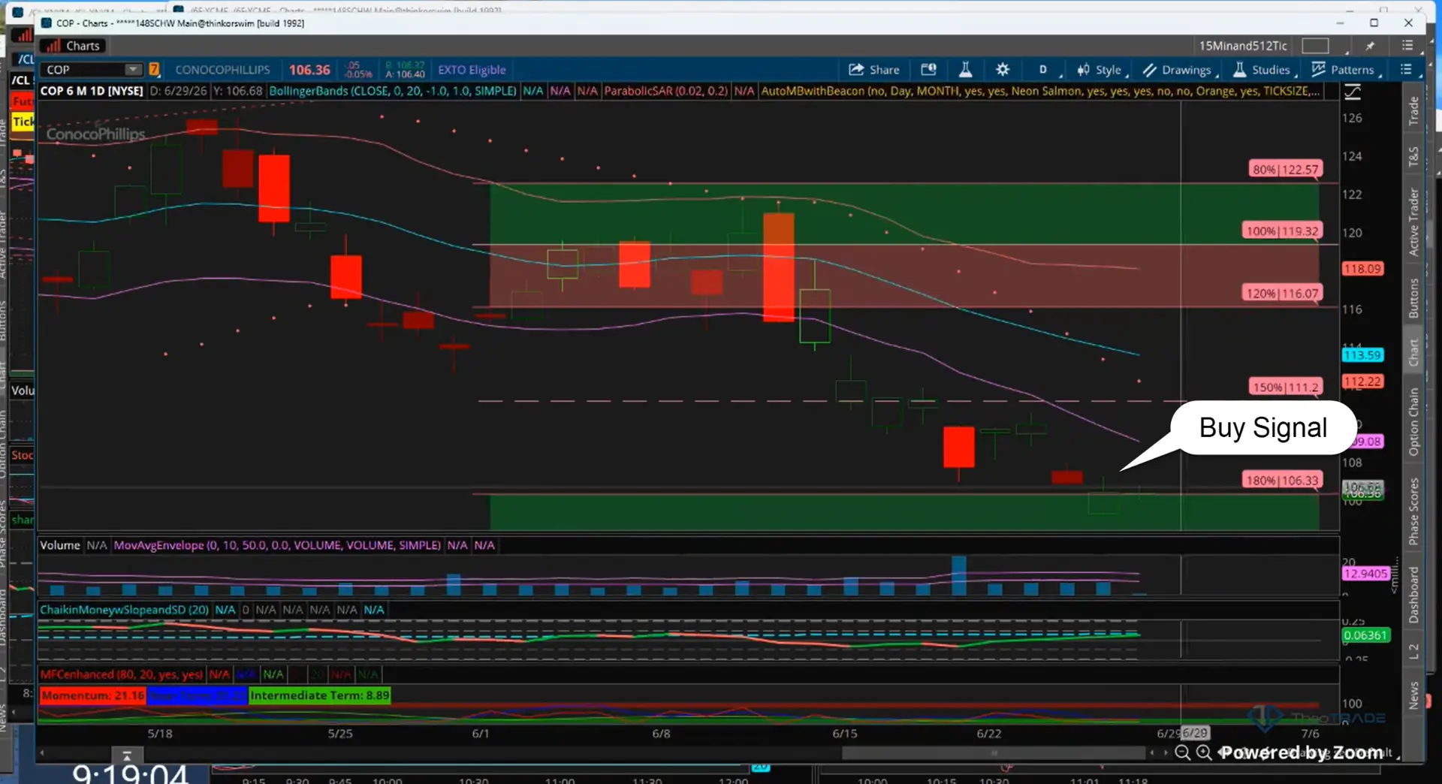Click the 106.36 last price
This screenshot has width=1442, height=784.
309,70
